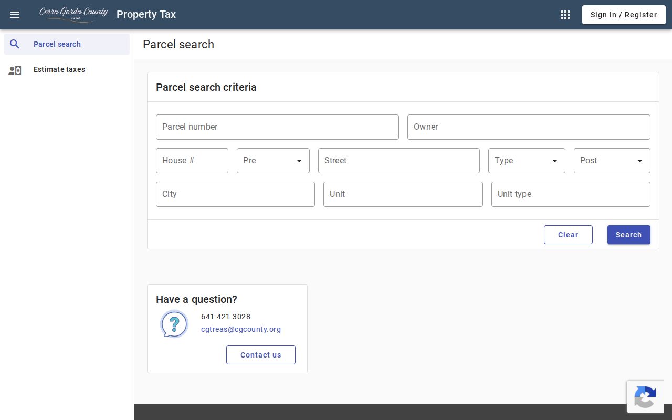Click the question mark bubble icon
Screen dimensions: 672x420
[x=174, y=324]
